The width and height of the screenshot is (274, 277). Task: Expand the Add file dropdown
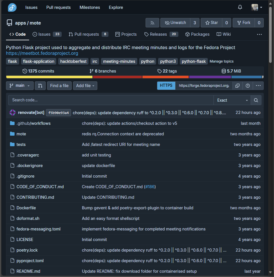(85, 86)
